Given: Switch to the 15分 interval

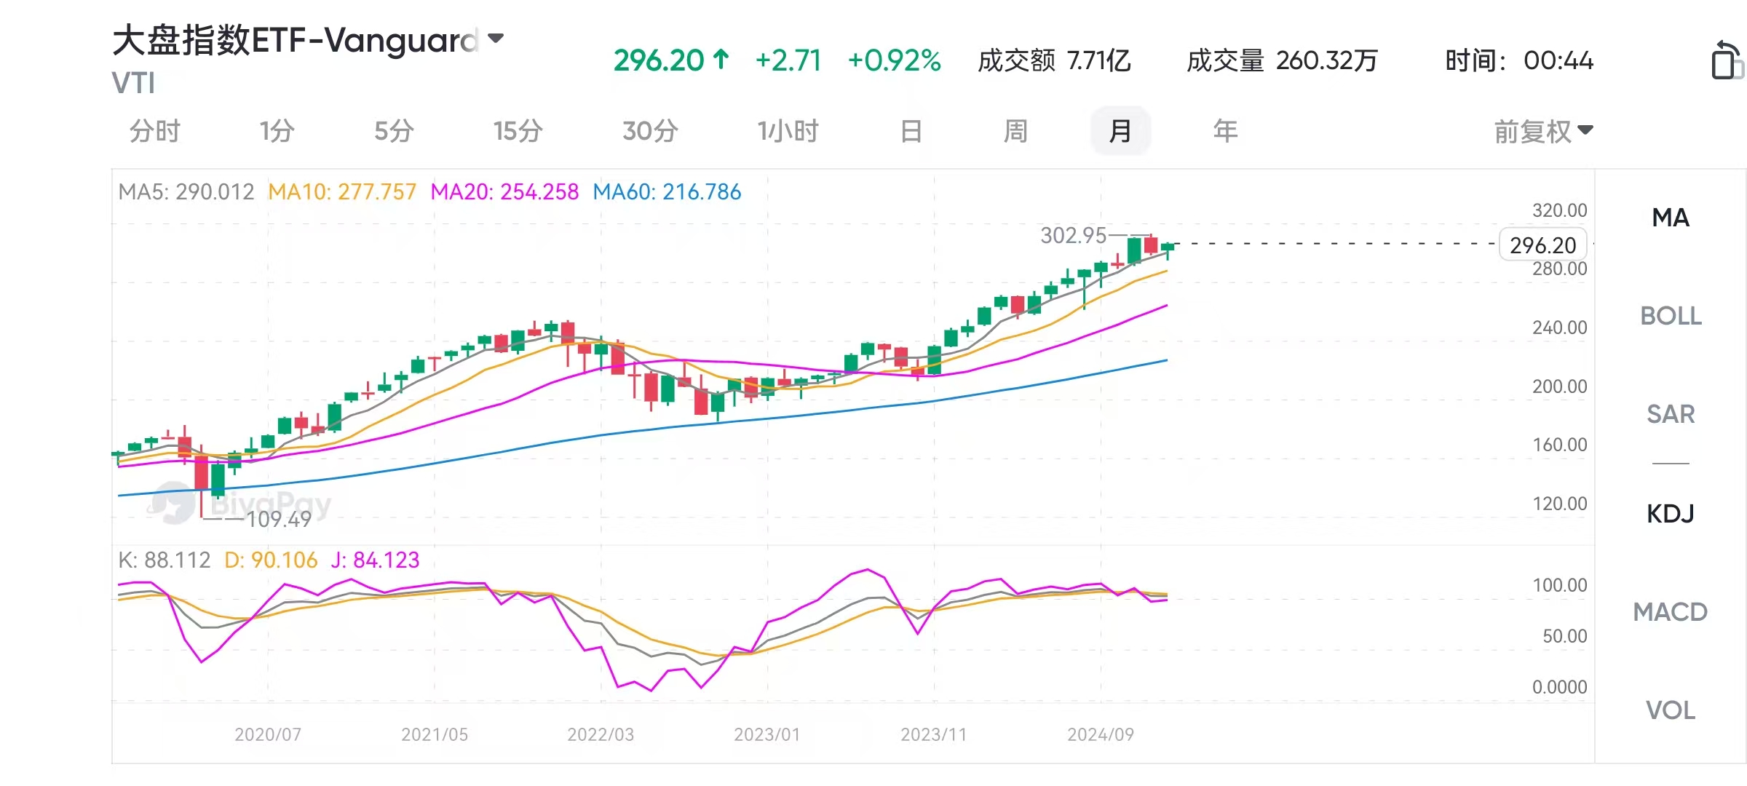Looking at the screenshot, I should tap(518, 132).
